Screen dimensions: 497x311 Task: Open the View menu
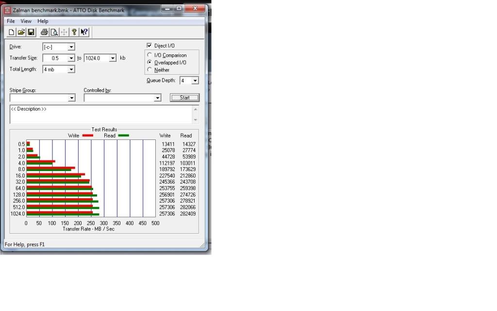coord(26,21)
